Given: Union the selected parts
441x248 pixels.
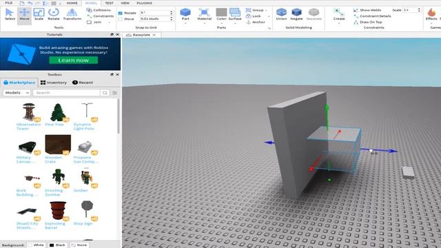Looking at the screenshot, I should [x=281, y=14].
